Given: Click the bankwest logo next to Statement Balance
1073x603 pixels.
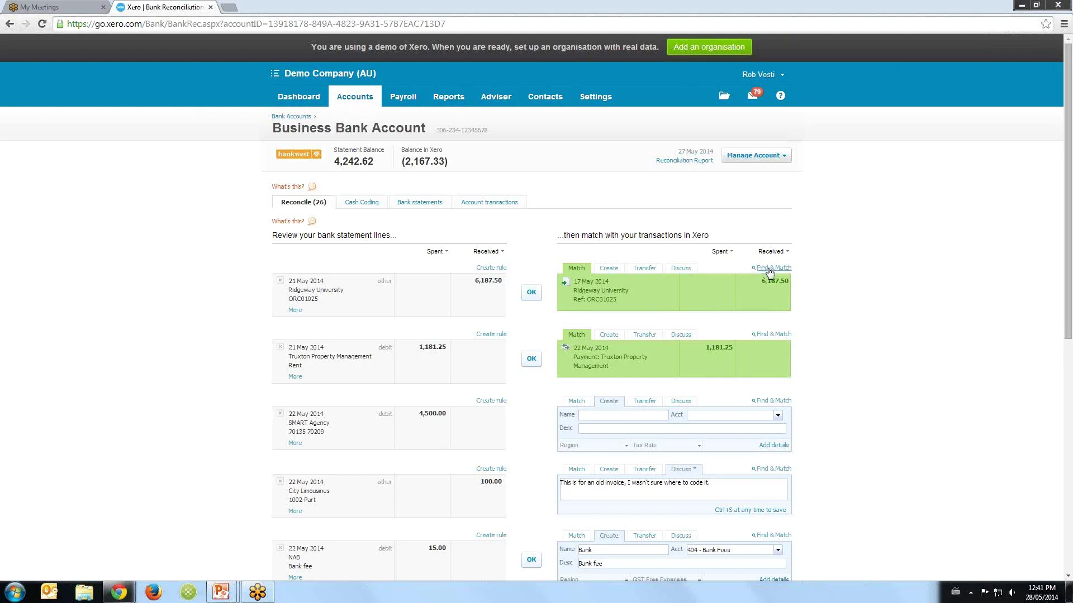Looking at the screenshot, I should click(x=298, y=154).
